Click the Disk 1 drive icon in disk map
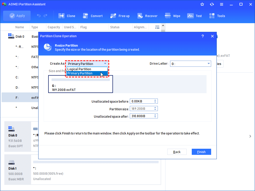The width and height of the screenshot is (255, 191). [11, 162]
